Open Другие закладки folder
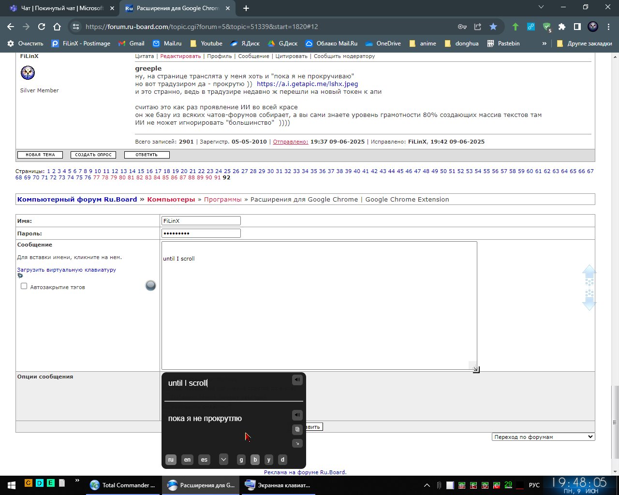This screenshot has width=619, height=495. click(584, 43)
